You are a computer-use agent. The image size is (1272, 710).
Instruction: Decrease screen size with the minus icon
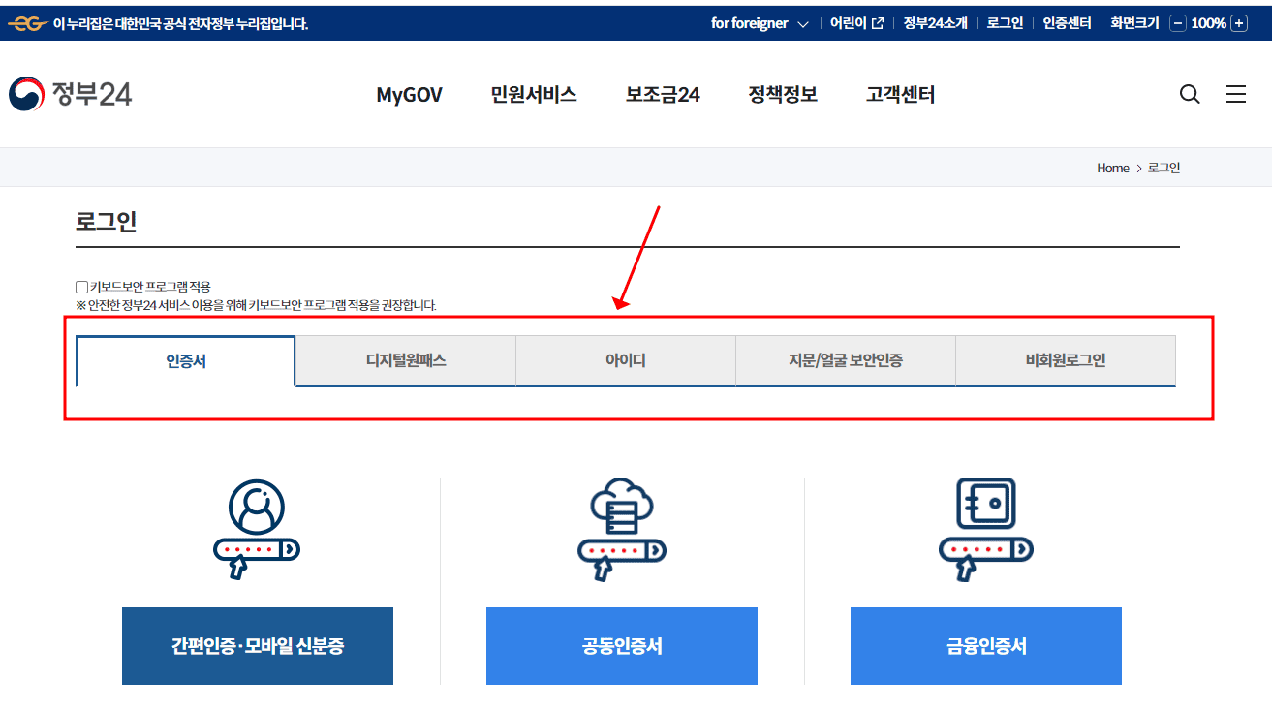pos(1176,22)
